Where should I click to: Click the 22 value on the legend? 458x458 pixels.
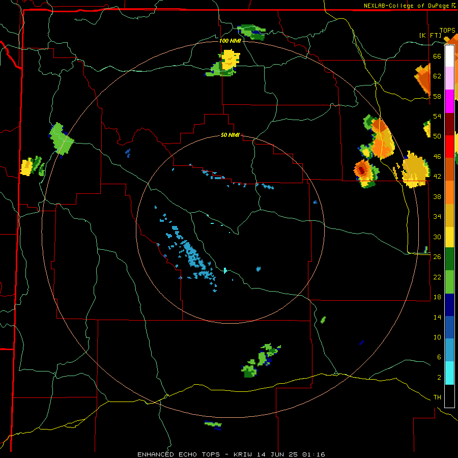coord(437,277)
